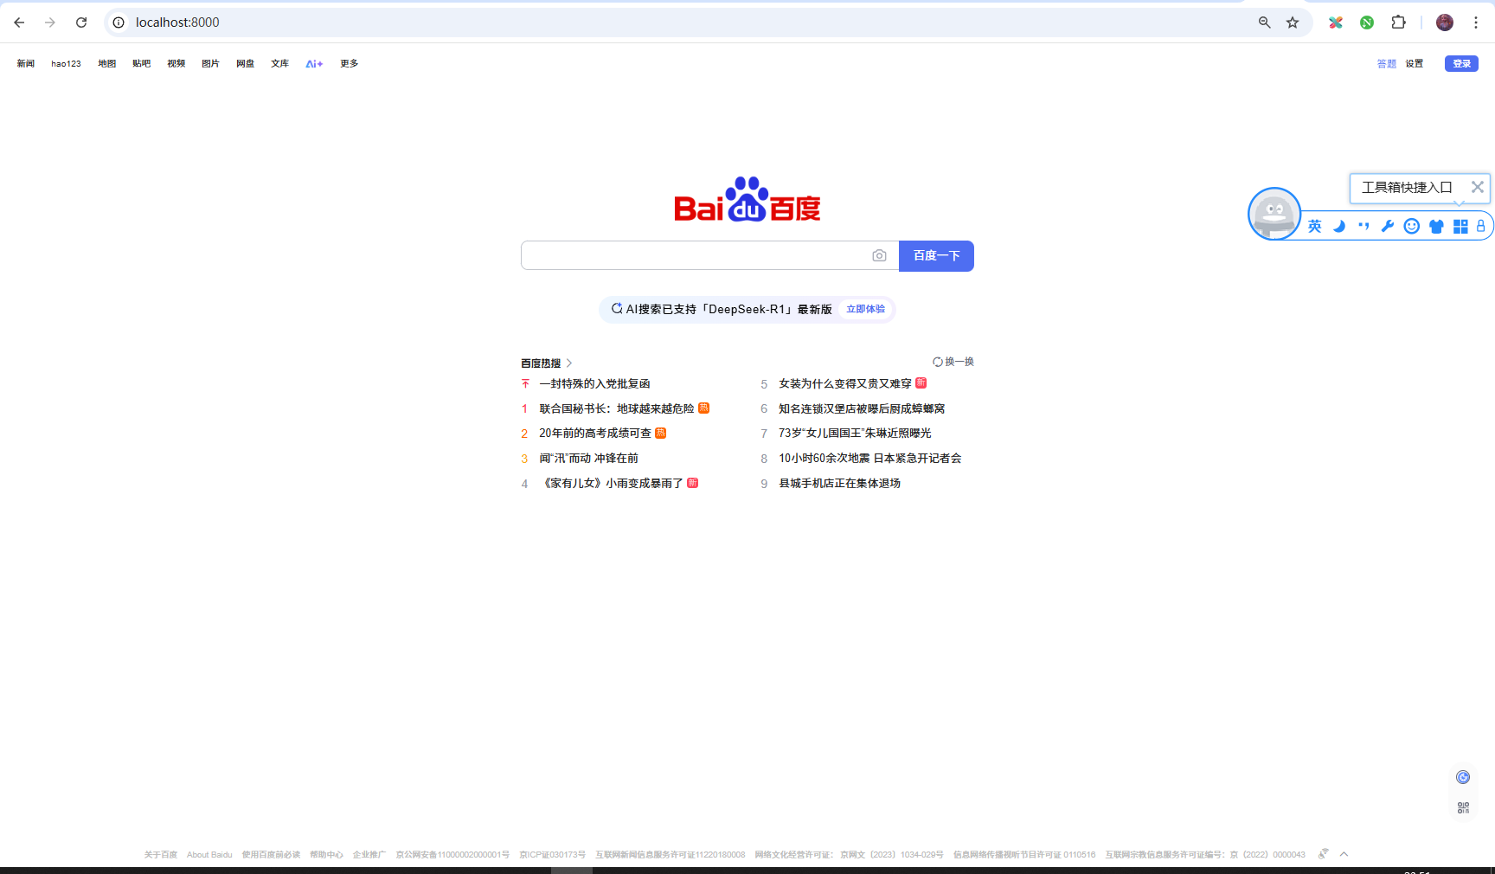Click the Baidu logo

[x=747, y=200]
